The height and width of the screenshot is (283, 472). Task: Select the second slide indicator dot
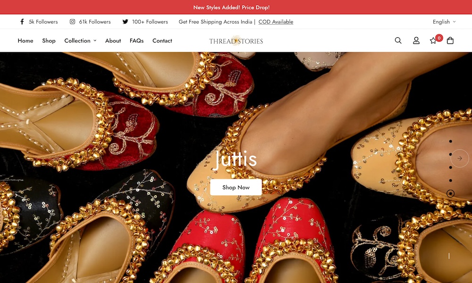(x=450, y=154)
